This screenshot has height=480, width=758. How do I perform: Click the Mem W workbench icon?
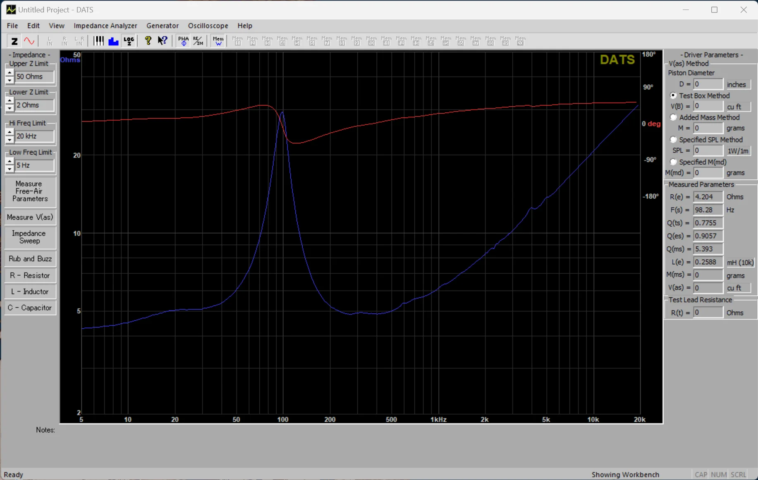pyautogui.click(x=218, y=41)
